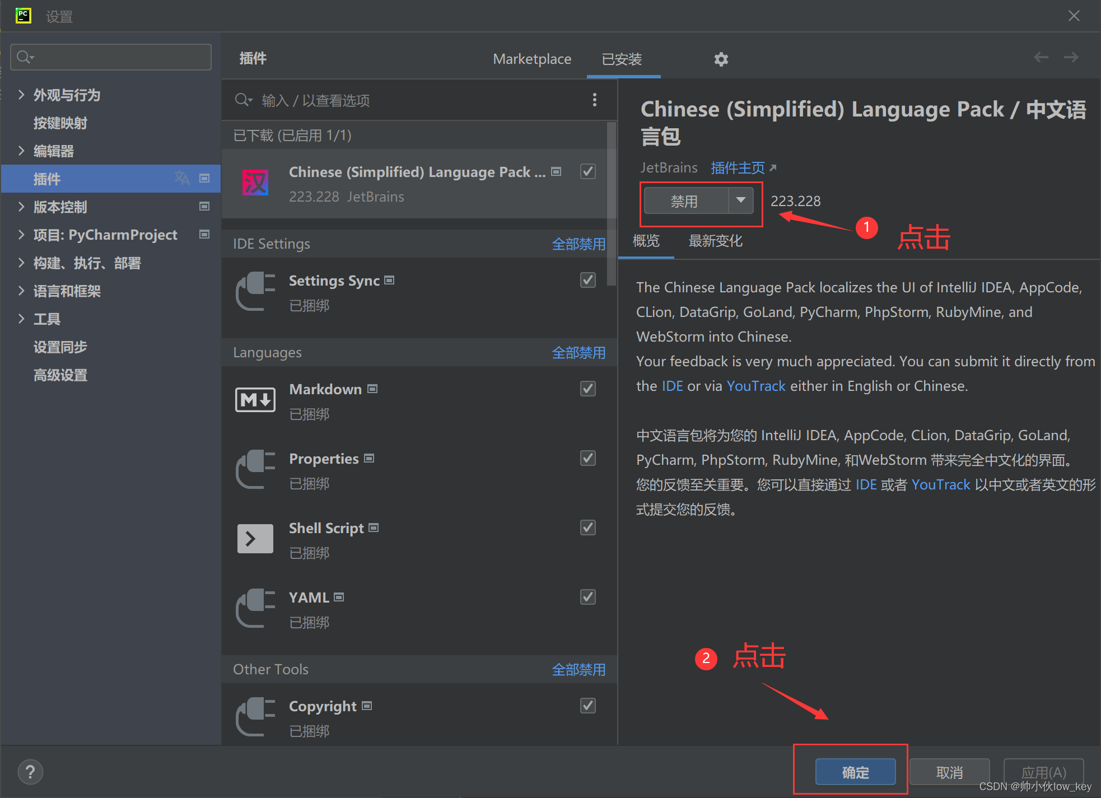Open plugin settings gear icon
Screen dimensions: 1101x798
tap(721, 59)
